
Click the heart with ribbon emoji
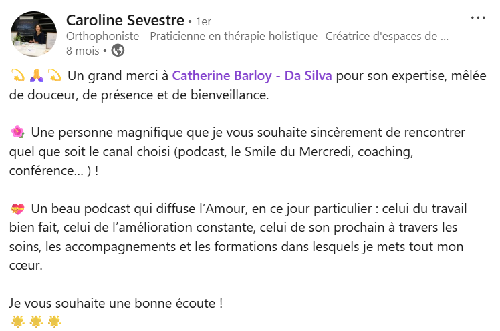pyautogui.click(x=18, y=209)
